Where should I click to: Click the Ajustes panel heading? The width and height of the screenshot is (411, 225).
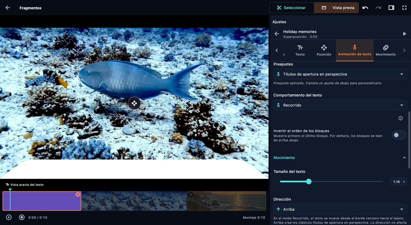[279, 22]
